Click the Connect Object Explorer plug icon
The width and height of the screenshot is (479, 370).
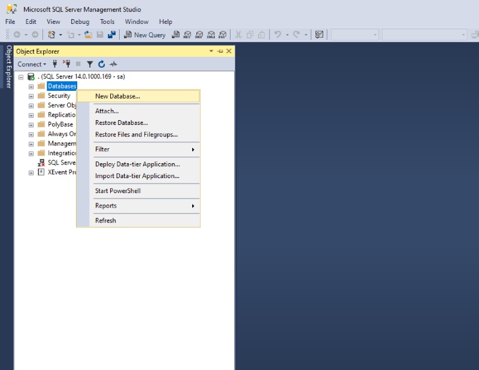point(55,64)
